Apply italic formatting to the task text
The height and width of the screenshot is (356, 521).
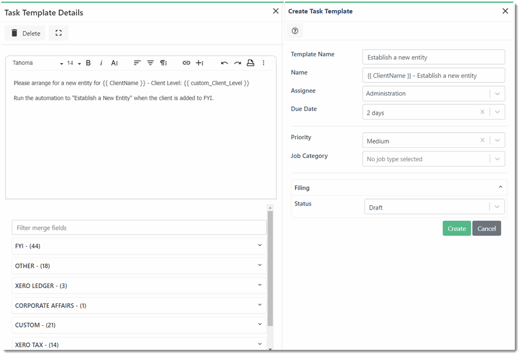(x=101, y=63)
